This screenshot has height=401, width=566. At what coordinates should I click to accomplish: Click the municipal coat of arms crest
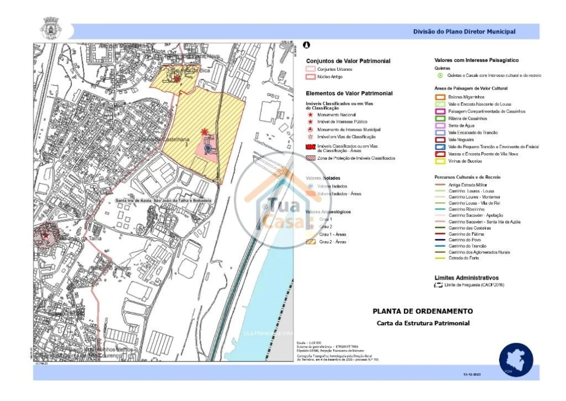coord(50,27)
